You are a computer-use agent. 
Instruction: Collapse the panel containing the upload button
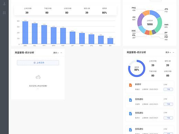click(x=61, y=53)
